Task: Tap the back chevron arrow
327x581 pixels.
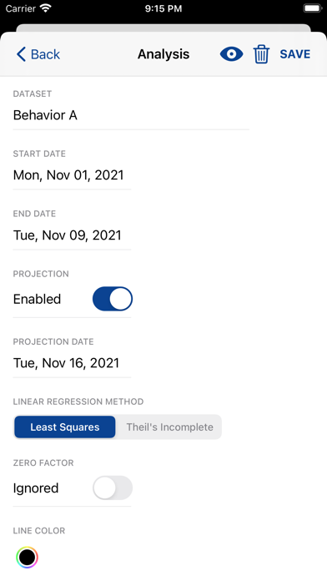Action: pyautogui.click(x=21, y=54)
